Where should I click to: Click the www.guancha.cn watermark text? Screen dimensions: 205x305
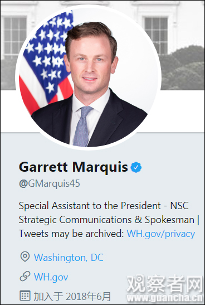(x=164, y=298)
